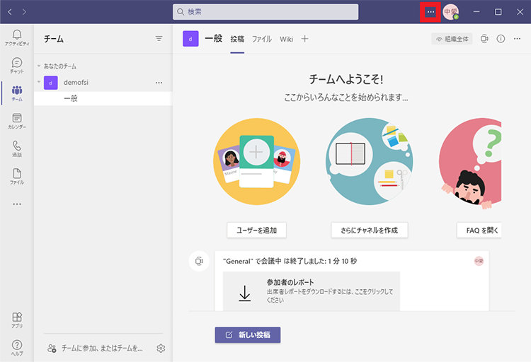This screenshot has width=531, height=362.
Task: Switch to the ファイル tab
Action: point(262,39)
